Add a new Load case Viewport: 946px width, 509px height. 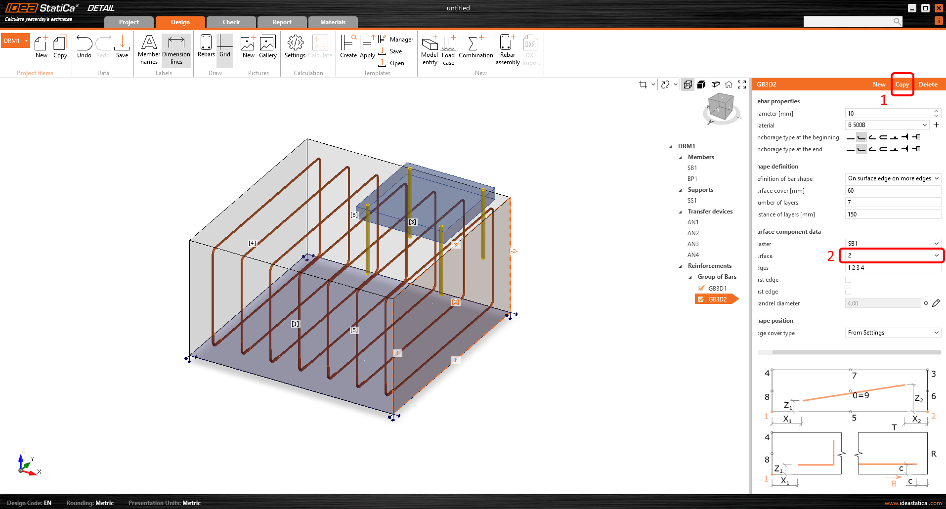(448, 49)
